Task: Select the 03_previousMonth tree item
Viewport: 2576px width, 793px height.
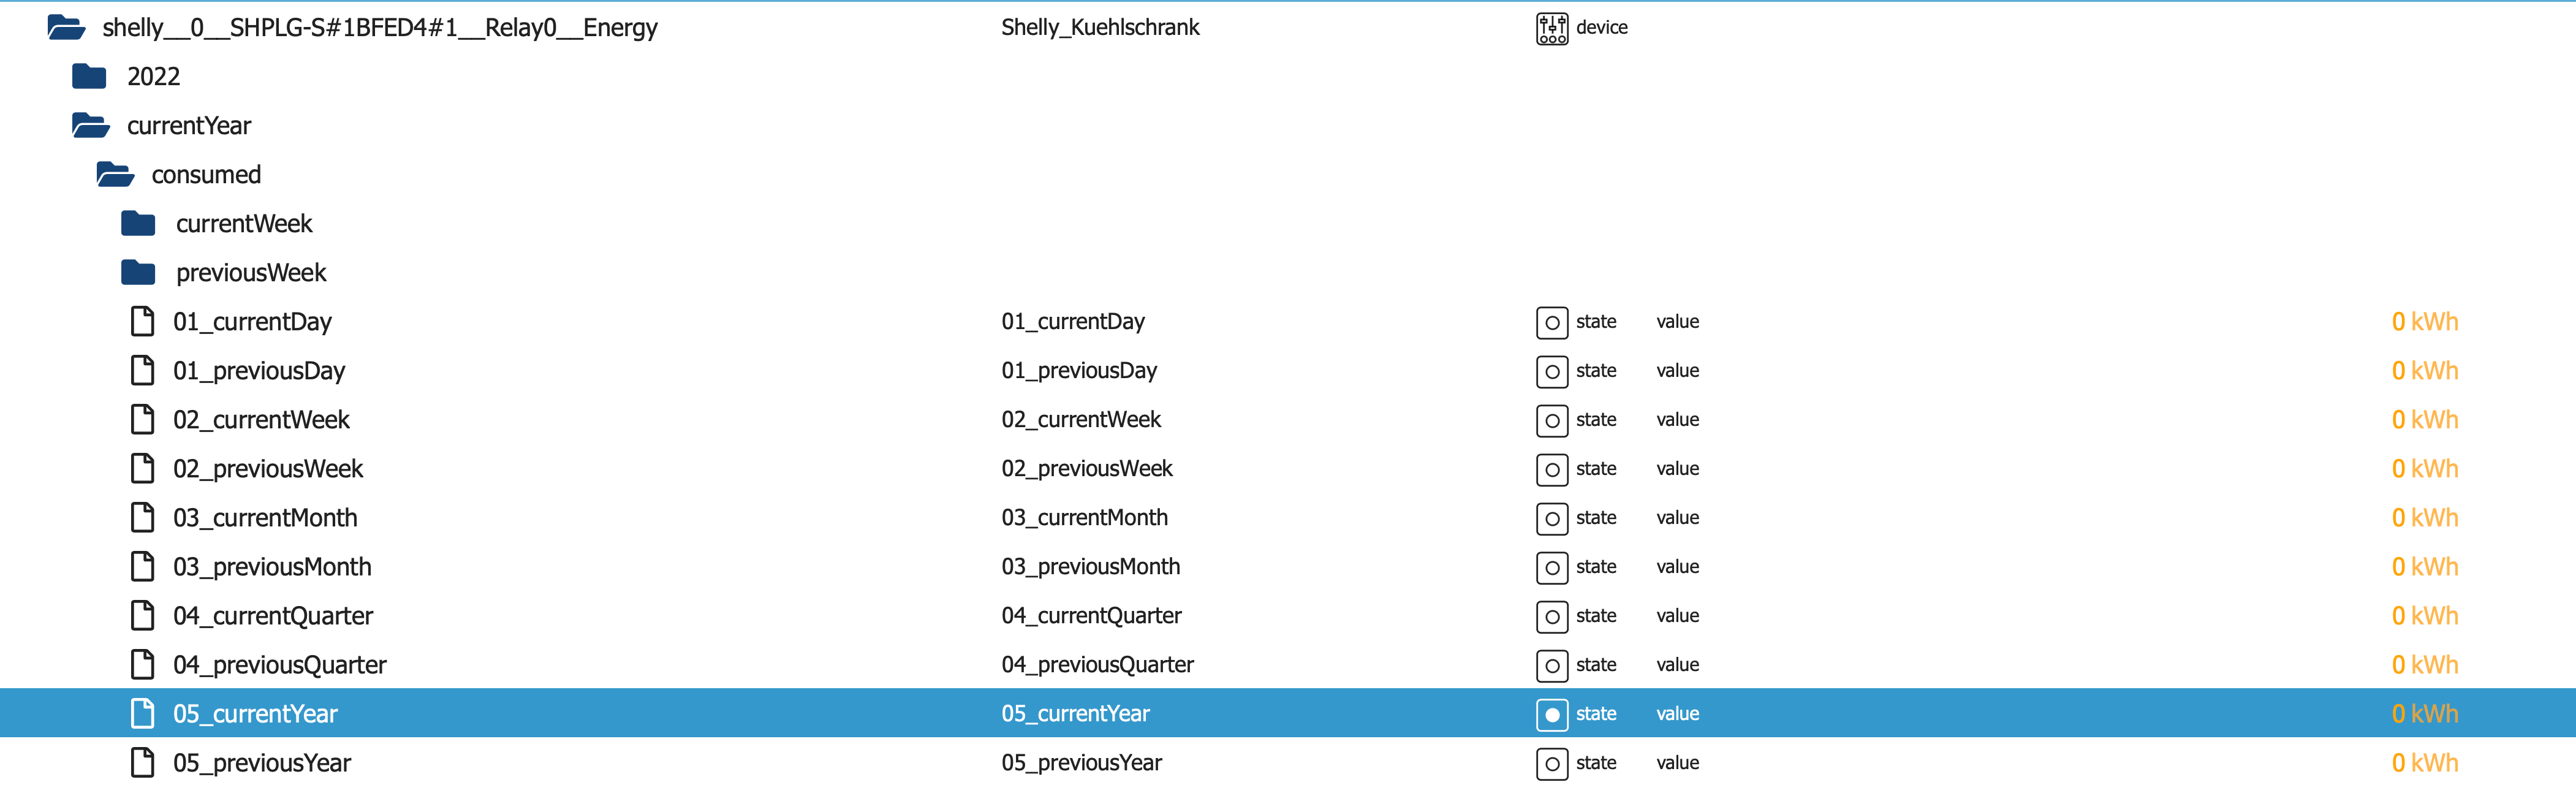Action: pos(272,566)
